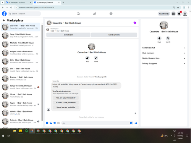Send quick reply 'In talks. I'll let you know.'
Screen dimensions: 191x143
point(66,103)
